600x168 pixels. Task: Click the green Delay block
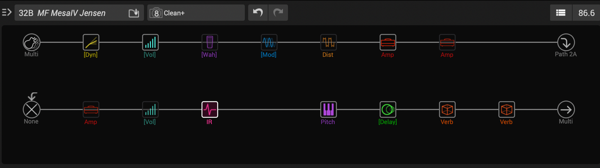(x=388, y=110)
